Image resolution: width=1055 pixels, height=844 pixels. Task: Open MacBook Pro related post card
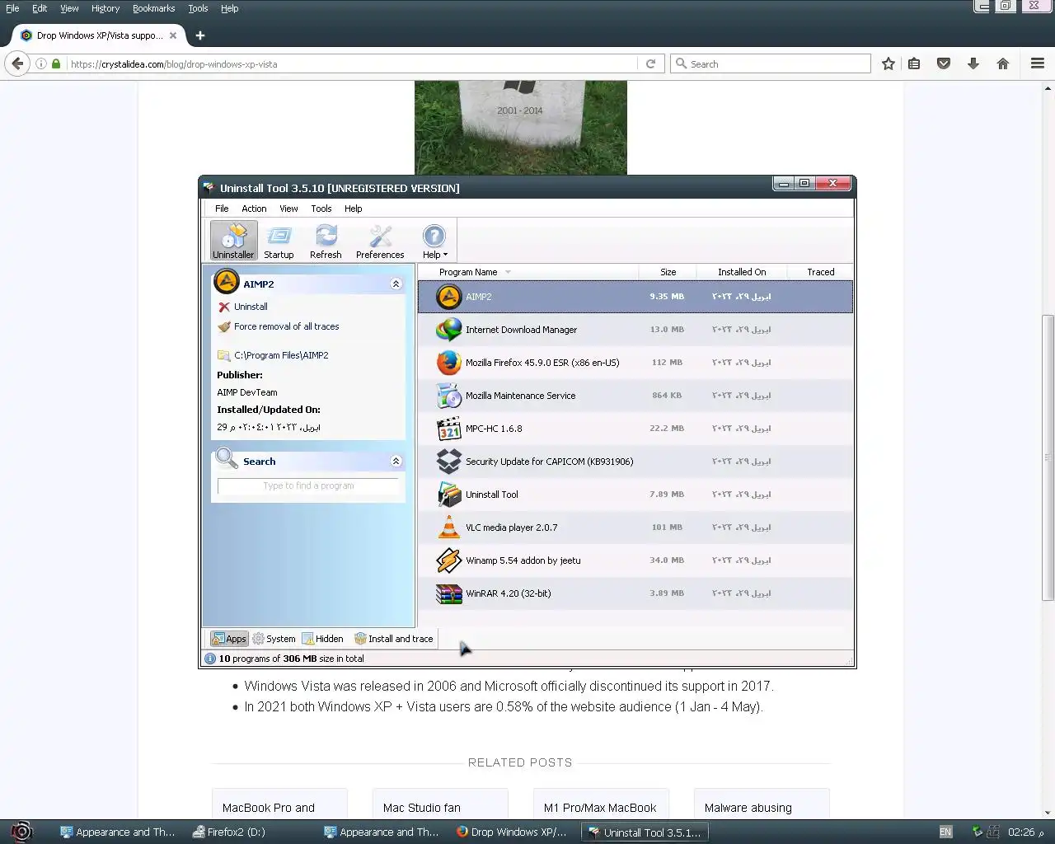(x=279, y=804)
